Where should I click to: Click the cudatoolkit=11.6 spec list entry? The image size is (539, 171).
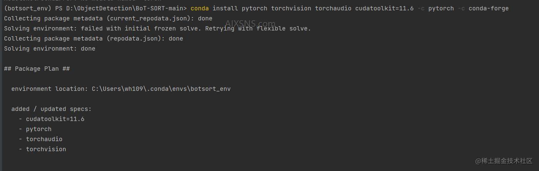(x=55, y=119)
